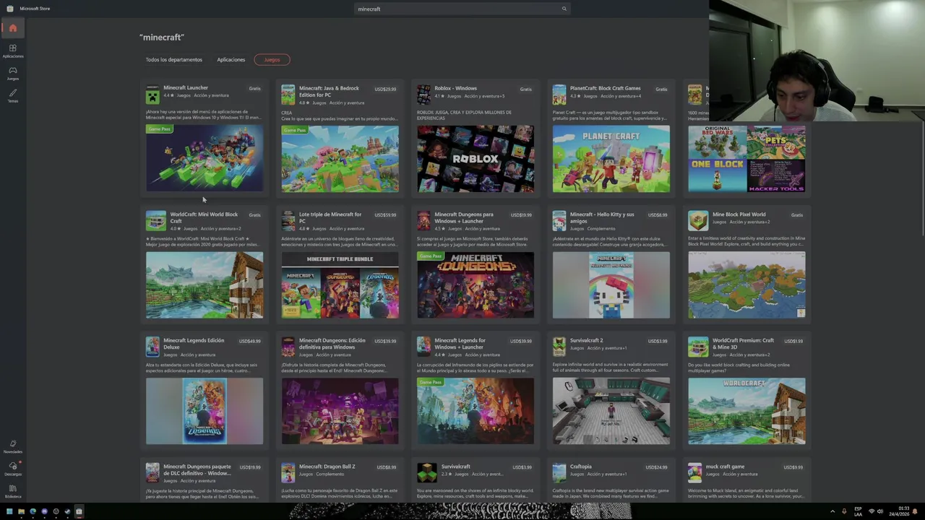Click Gratis on Roblox - Windows
Screen dimensions: 925x520
525,89
